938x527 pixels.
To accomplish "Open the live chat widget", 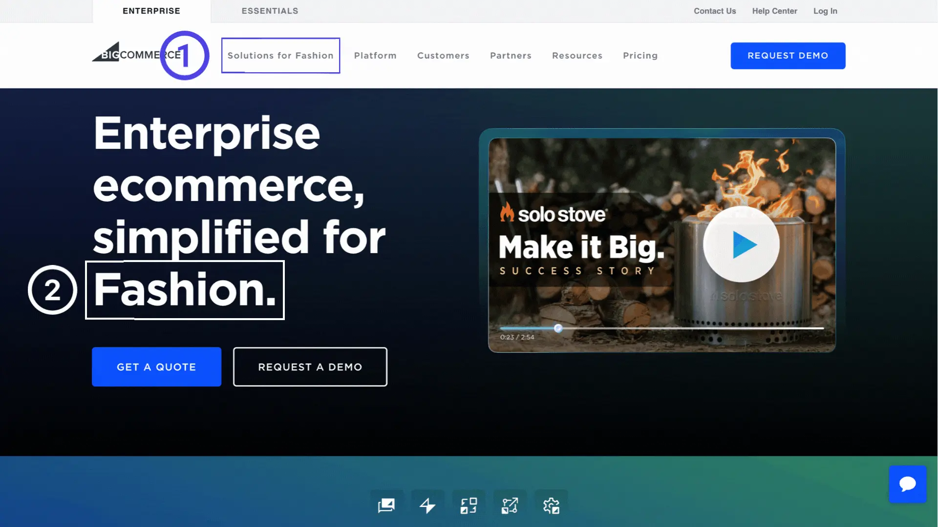I will pyautogui.click(x=907, y=484).
